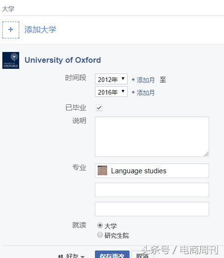The image size is (224, 258).
Task: Toggle the 已毕业 graduated checkbox
Action: (99, 108)
